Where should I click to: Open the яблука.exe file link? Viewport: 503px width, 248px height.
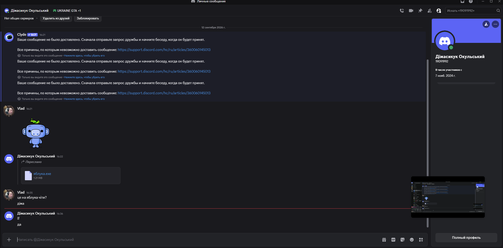(x=42, y=174)
